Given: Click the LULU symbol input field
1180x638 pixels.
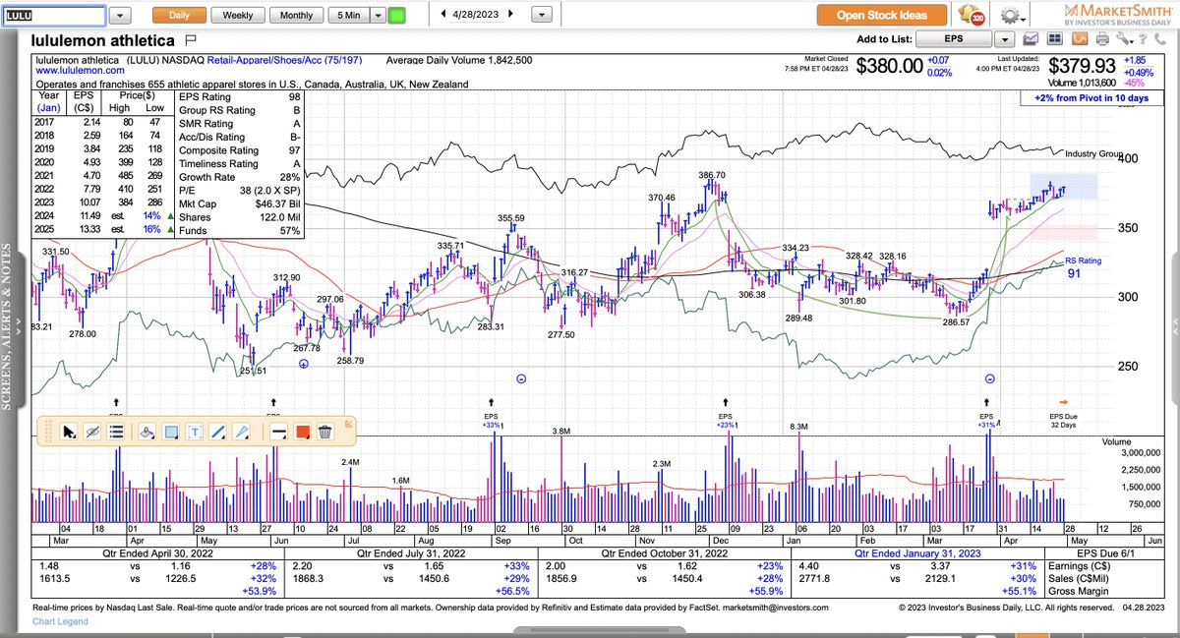Looking at the screenshot, I should [53, 16].
